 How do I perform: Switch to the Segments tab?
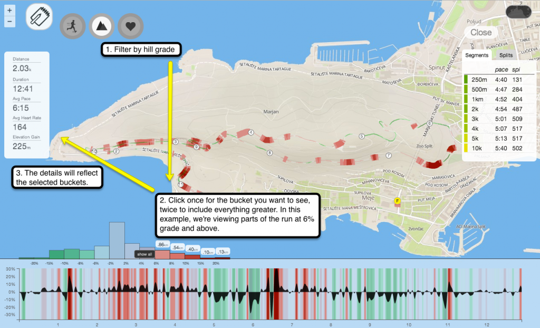click(x=477, y=55)
